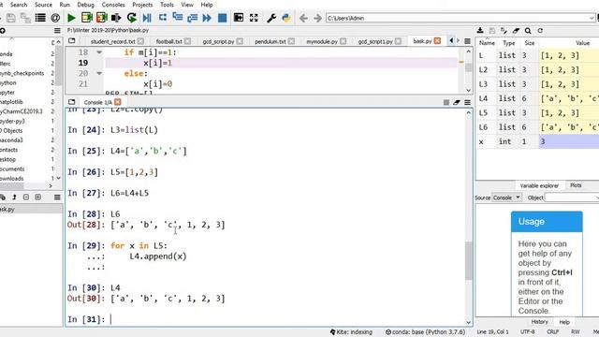Open console pane options hamburger menu
This screenshot has width=599, height=337.
(467, 102)
